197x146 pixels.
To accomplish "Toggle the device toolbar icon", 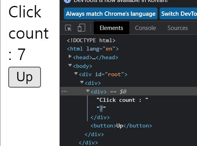I will coord(82,28).
